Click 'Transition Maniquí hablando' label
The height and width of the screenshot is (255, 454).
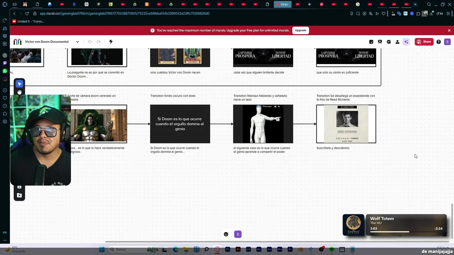[x=260, y=97]
